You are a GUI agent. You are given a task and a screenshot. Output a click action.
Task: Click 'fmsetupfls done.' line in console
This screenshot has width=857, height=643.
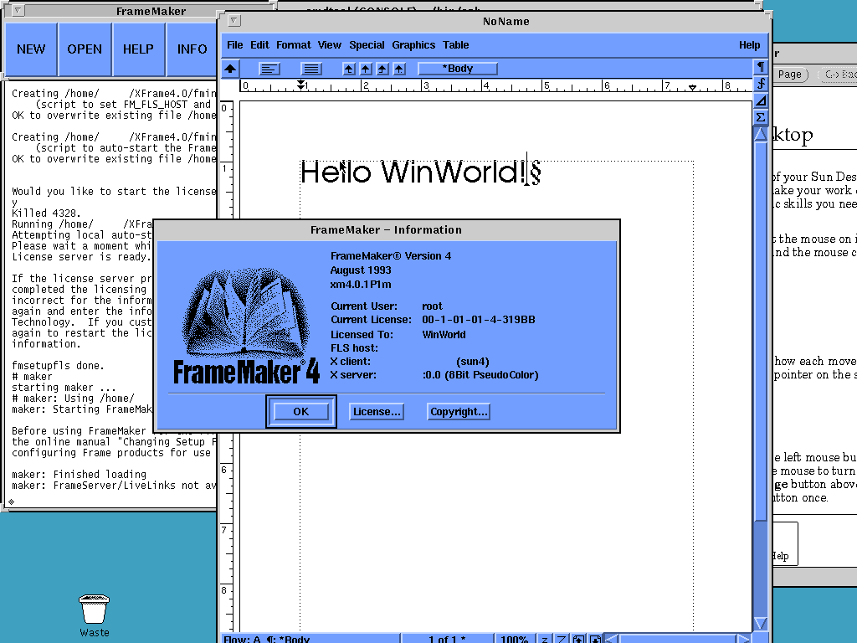[58, 365]
